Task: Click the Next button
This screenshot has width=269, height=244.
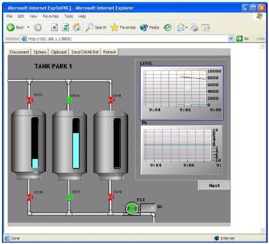Action: [214, 186]
